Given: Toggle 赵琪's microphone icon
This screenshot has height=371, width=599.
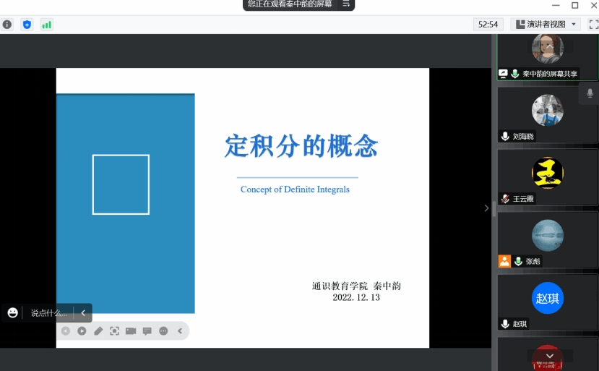Looking at the screenshot, I should coord(505,323).
